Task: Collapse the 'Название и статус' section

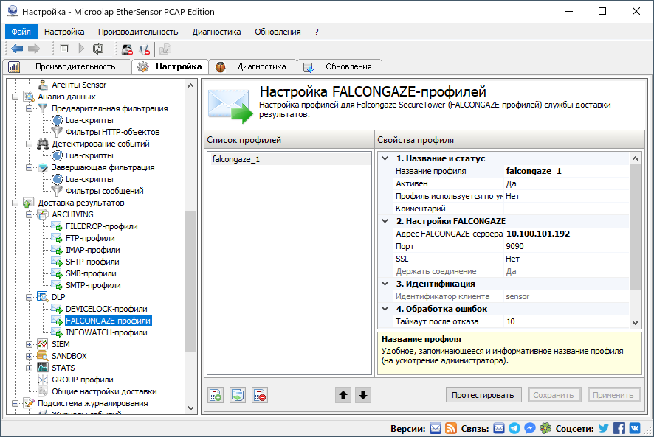Action: click(383, 157)
